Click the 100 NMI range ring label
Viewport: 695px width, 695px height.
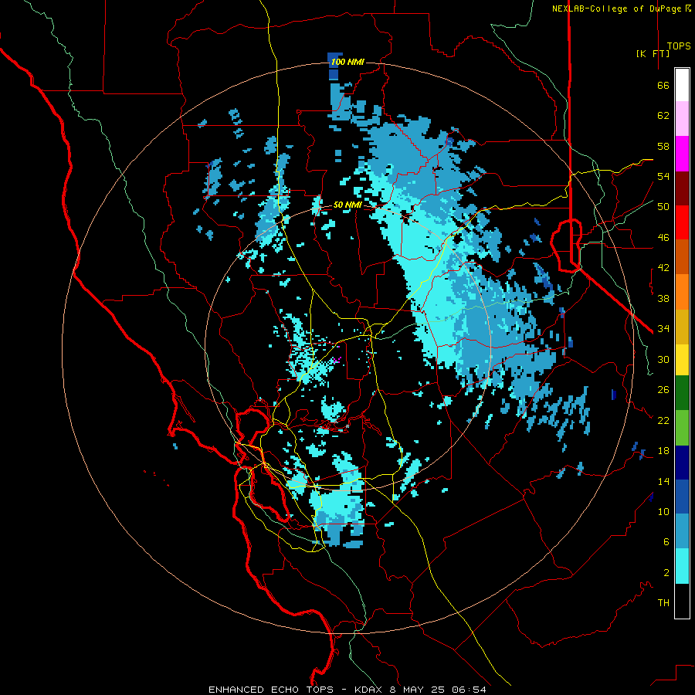pyautogui.click(x=347, y=62)
